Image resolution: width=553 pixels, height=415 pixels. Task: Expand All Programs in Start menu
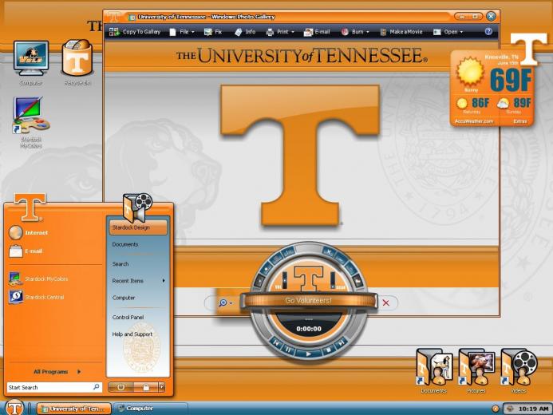57,371
